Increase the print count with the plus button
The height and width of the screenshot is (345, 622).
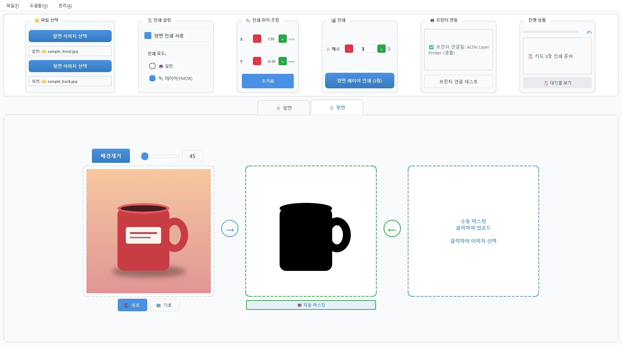click(x=381, y=49)
